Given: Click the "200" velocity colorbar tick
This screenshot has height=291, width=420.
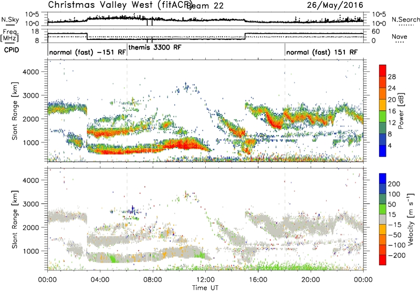Looking at the screenshot, I should pos(394,184).
